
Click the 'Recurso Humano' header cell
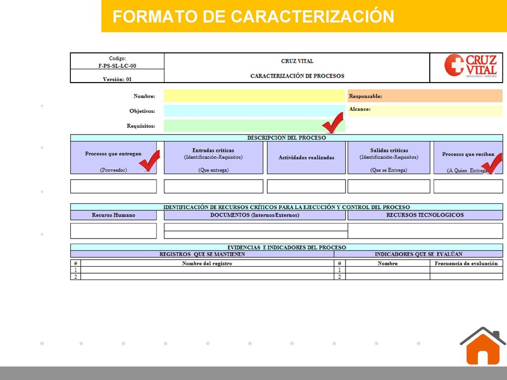(113, 215)
